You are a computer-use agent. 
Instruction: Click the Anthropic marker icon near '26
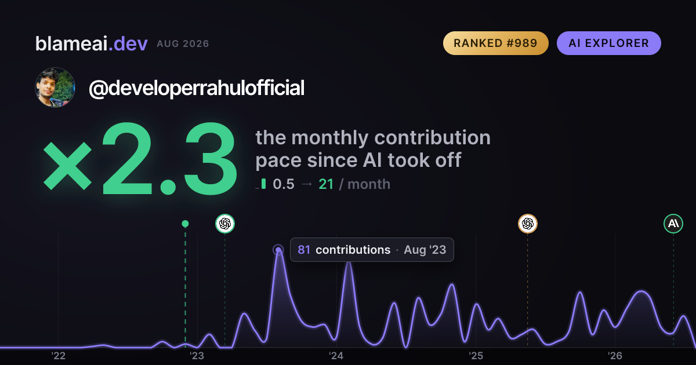(x=673, y=224)
